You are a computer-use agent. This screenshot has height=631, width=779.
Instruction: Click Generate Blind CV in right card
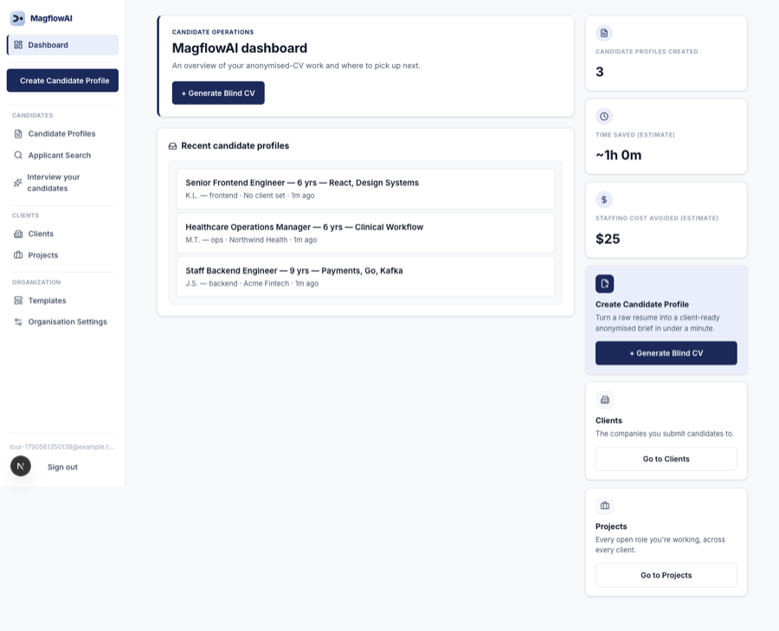pos(666,353)
